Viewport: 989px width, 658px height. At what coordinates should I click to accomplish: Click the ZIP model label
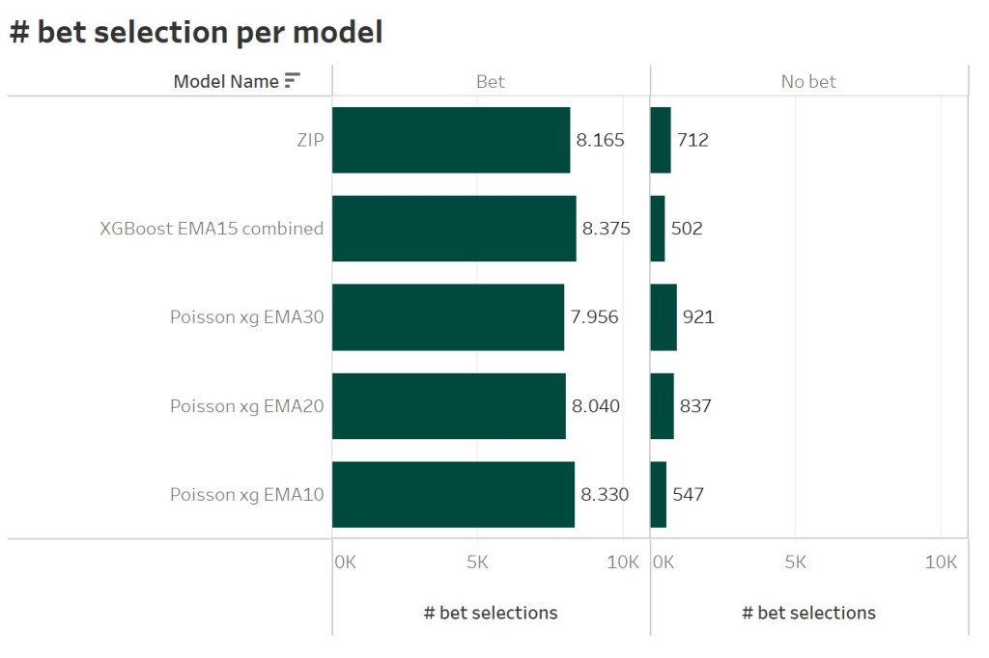pyautogui.click(x=310, y=140)
